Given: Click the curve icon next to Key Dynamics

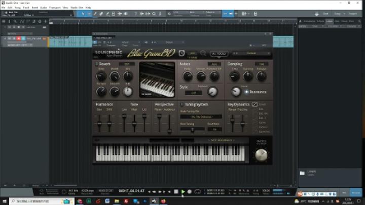Looking at the screenshot, I should coord(254,105).
